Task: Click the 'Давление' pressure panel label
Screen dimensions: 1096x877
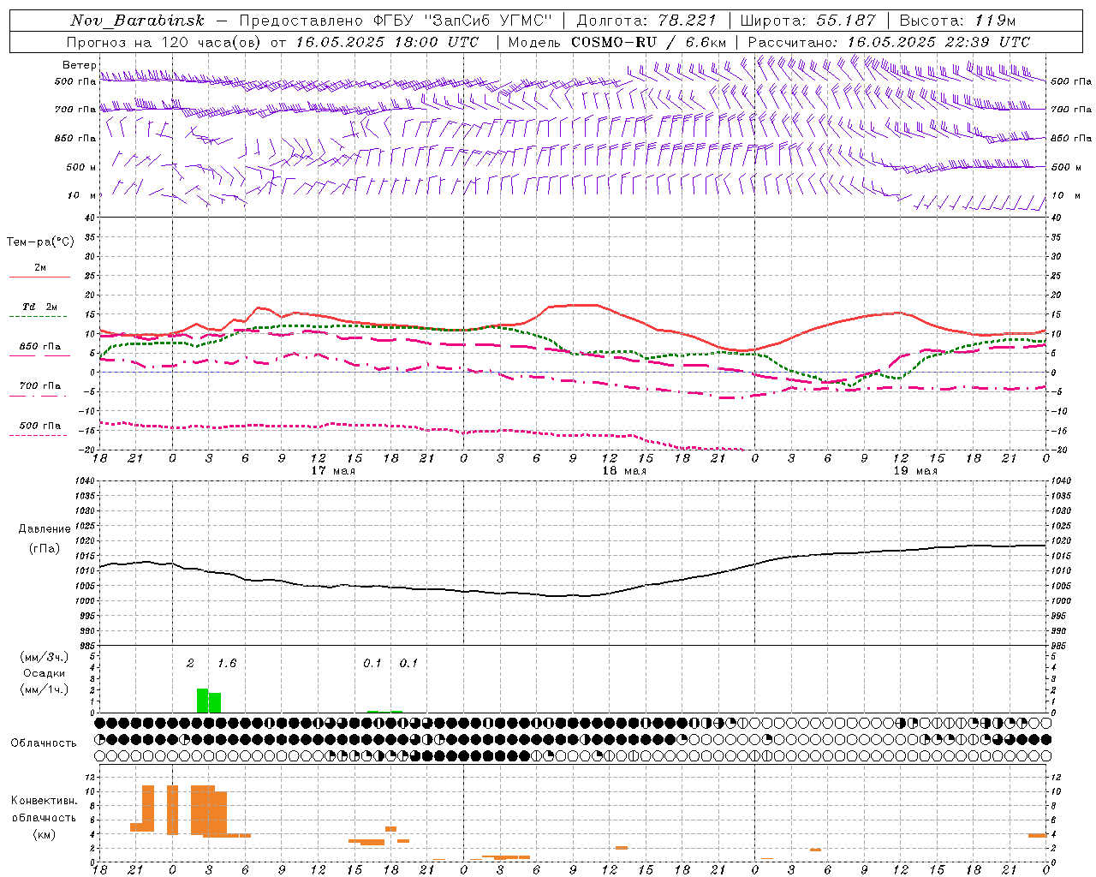Action: click(x=44, y=529)
